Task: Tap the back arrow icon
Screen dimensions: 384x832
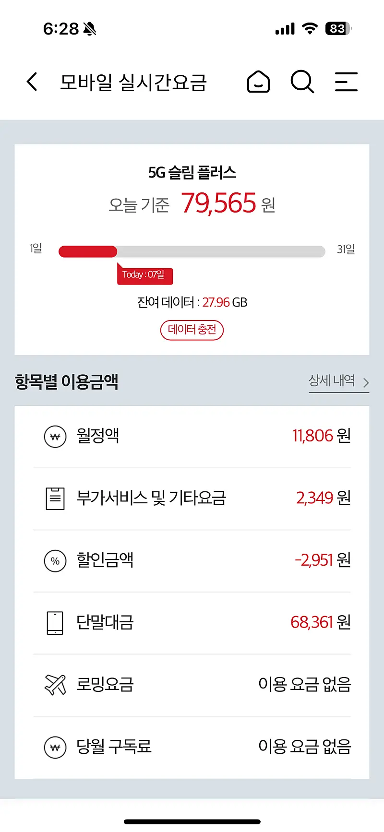Action: click(x=32, y=82)
